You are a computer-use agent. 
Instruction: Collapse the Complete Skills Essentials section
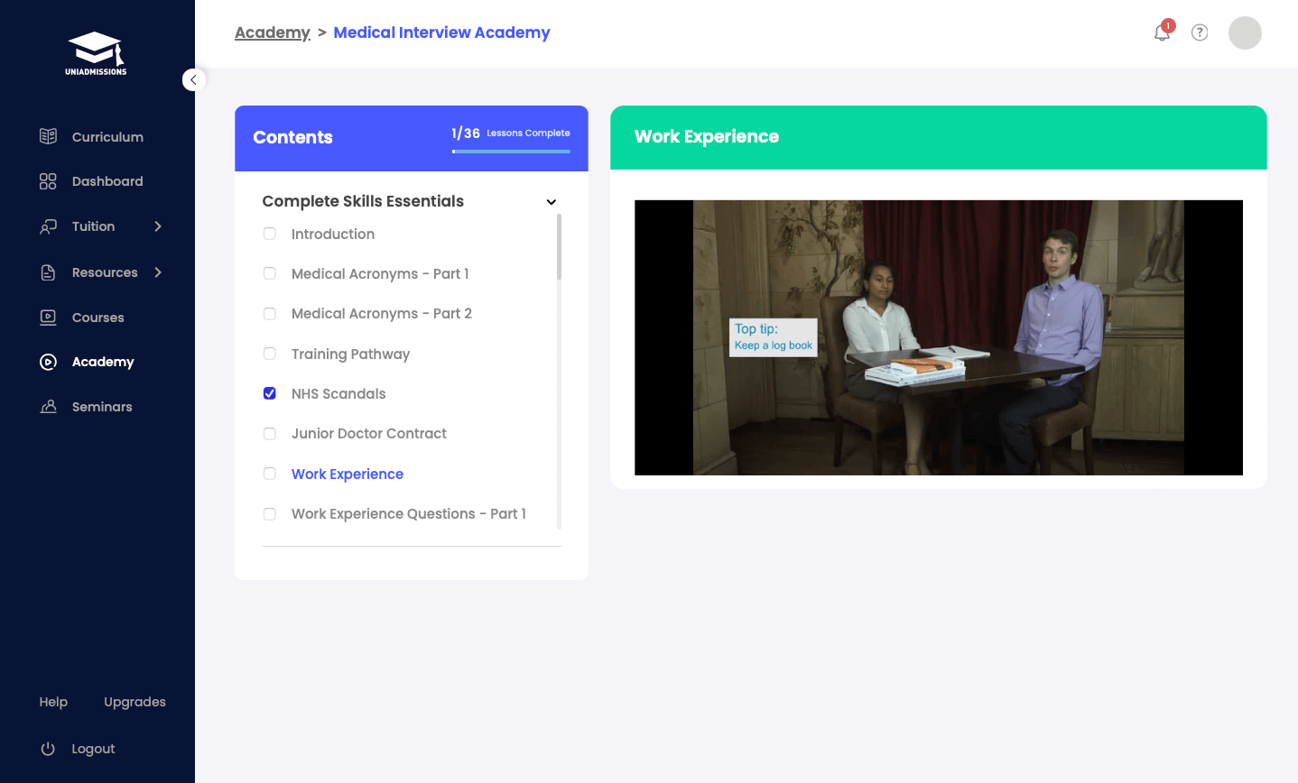click(x=551, y=202)
